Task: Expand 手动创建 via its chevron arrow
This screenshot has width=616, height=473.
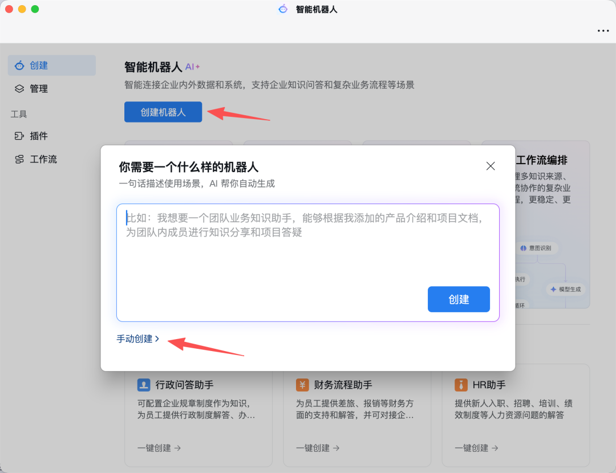Action: tap(157, 338)
